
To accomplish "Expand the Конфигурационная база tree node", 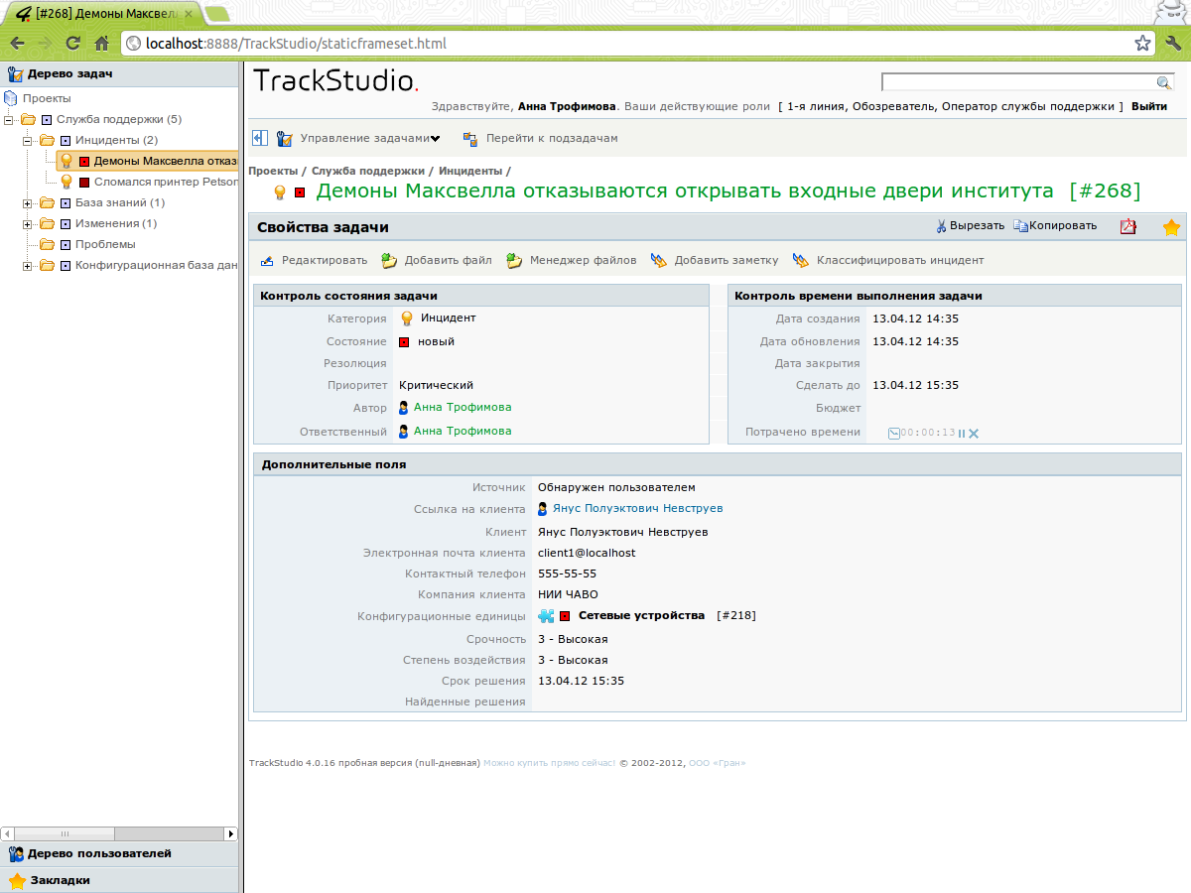I will (x=28, y=265).
